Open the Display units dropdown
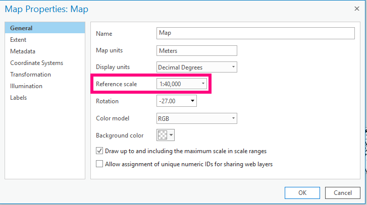The image size is (367, 205). [x=196, y=67]
